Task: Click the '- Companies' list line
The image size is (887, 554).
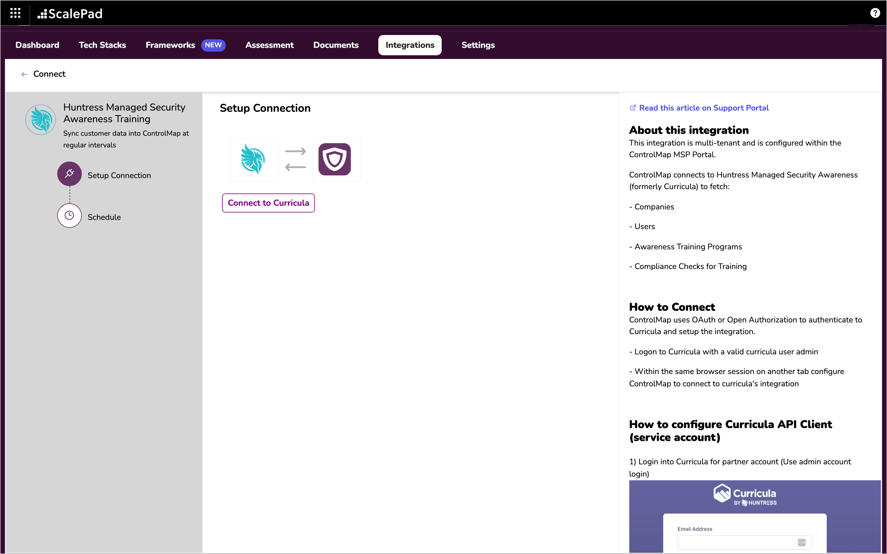Action: (651, 207)
